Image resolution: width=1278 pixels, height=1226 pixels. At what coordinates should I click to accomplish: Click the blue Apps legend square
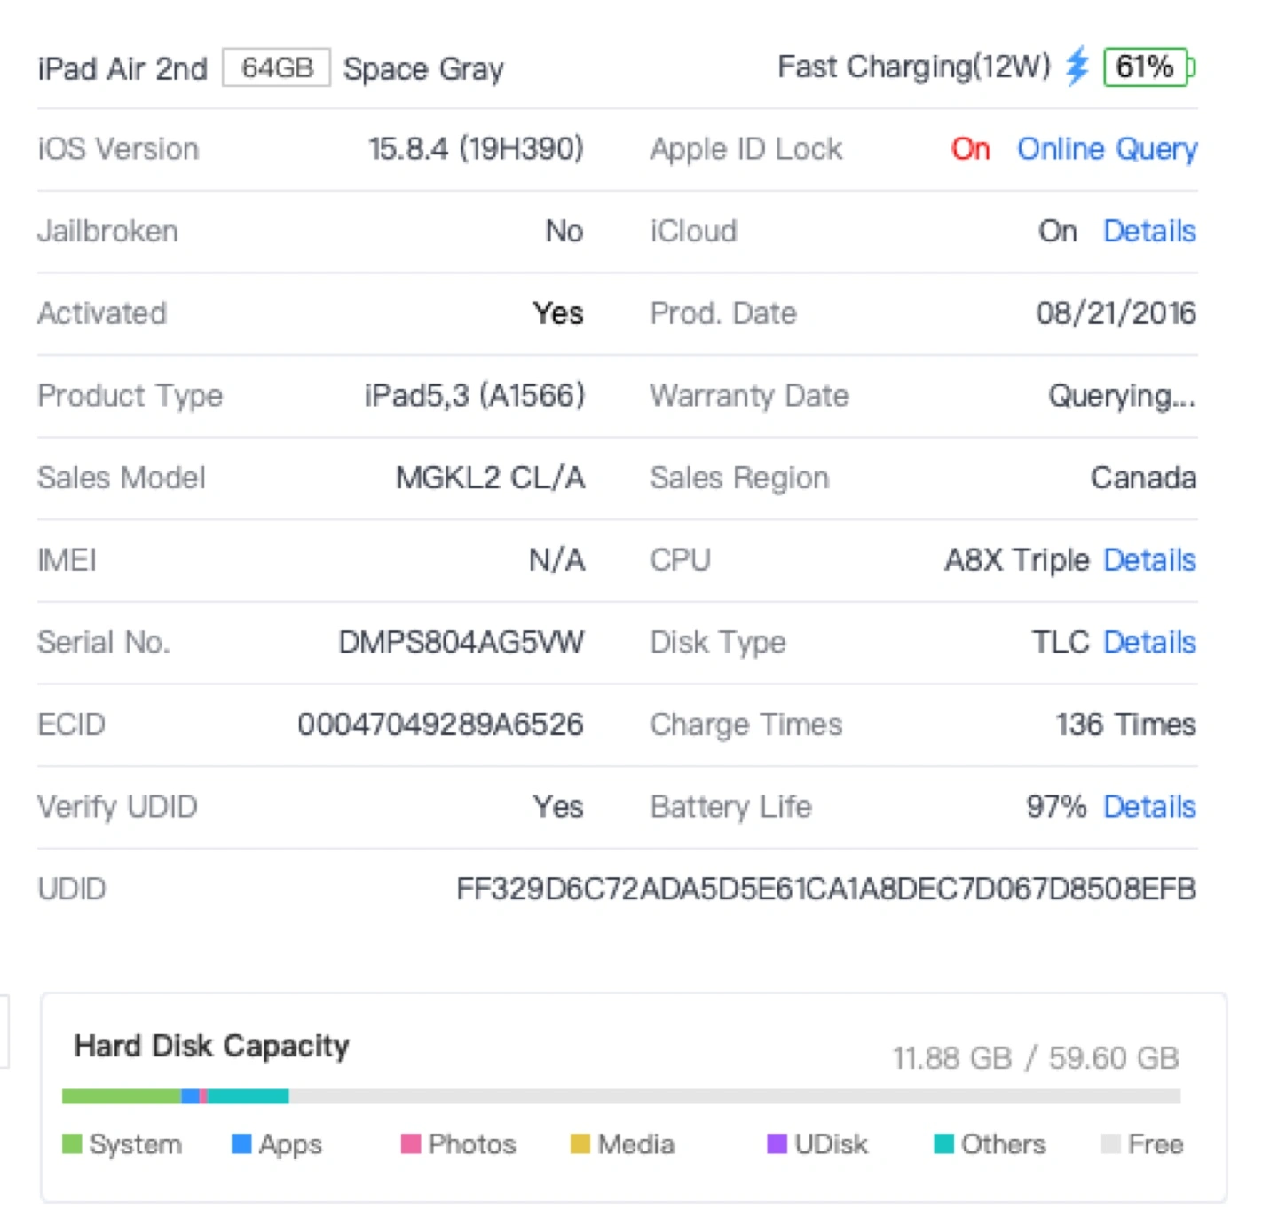[x=241, y=1143]
